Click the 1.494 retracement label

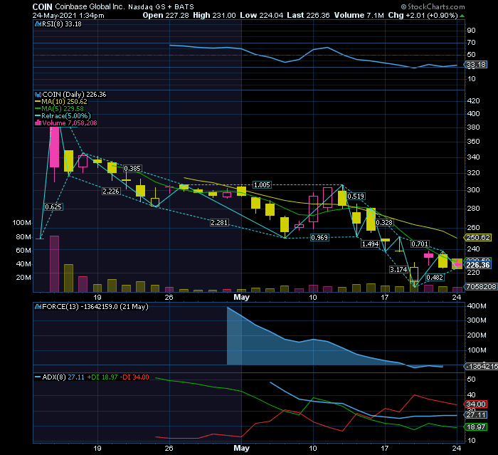pos(370,244)
